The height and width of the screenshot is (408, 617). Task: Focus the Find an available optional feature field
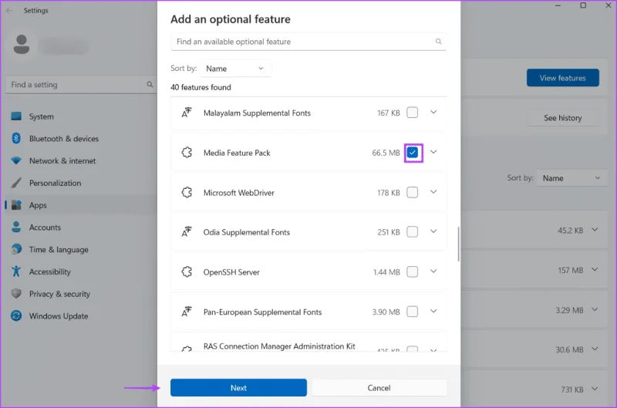click(x=308, y=42)
